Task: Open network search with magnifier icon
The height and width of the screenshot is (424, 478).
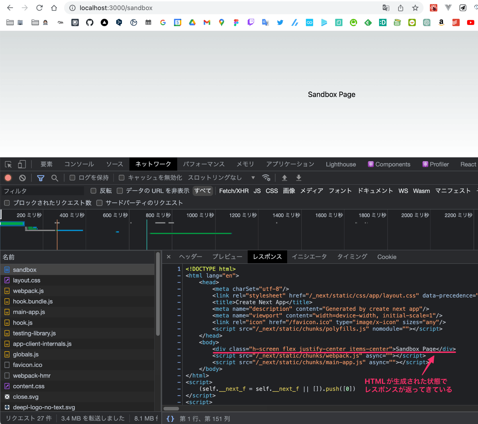Action: click(x=55, y=178)
